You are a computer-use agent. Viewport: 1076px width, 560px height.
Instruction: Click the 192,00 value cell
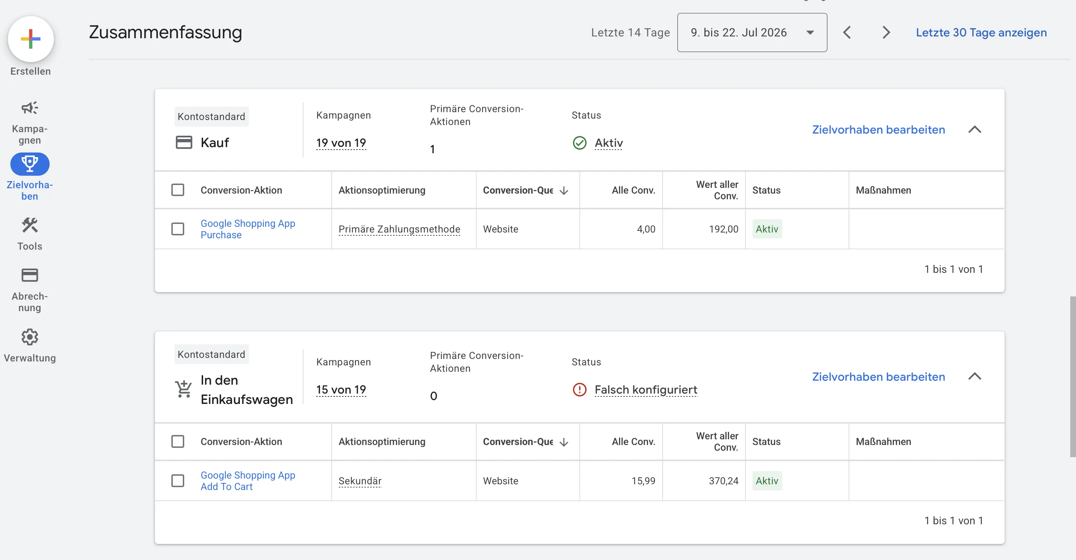pos(723,229)
